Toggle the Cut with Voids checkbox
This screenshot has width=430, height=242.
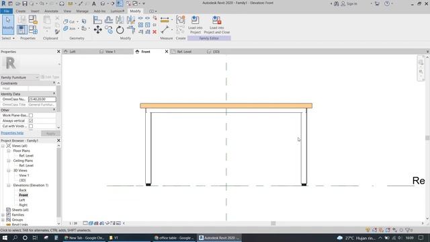(31, 126)
